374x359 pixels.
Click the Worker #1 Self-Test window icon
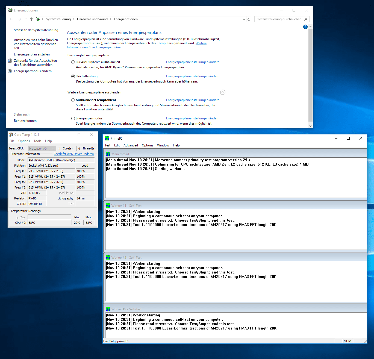(108, 205)
